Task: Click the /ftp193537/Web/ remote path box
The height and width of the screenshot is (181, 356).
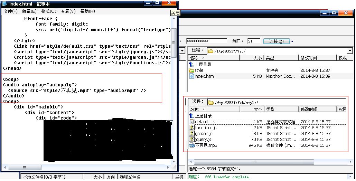Action: point(278,51)
